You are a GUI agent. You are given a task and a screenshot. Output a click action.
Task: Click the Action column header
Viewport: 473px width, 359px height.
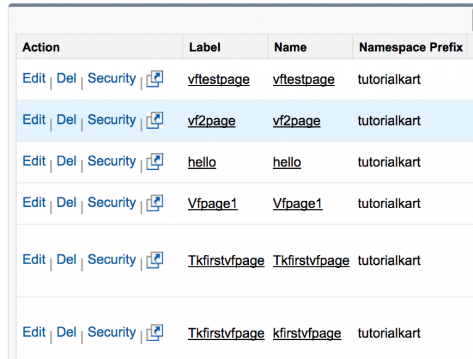[41, 47]
